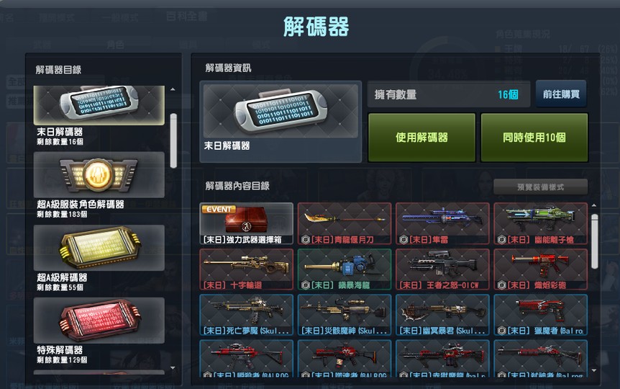Select the 青龍偃月刀 weapon item

[x=345, y=224]
